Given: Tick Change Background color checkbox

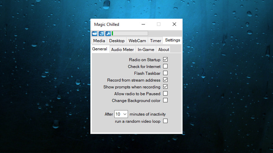Looking at the screenshot, I should point(166,100).
